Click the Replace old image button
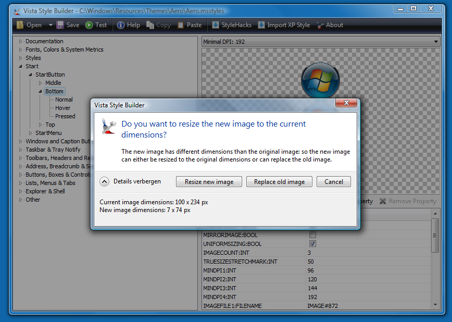This screenshot has width=452, height=322. [x=279, y=182]
